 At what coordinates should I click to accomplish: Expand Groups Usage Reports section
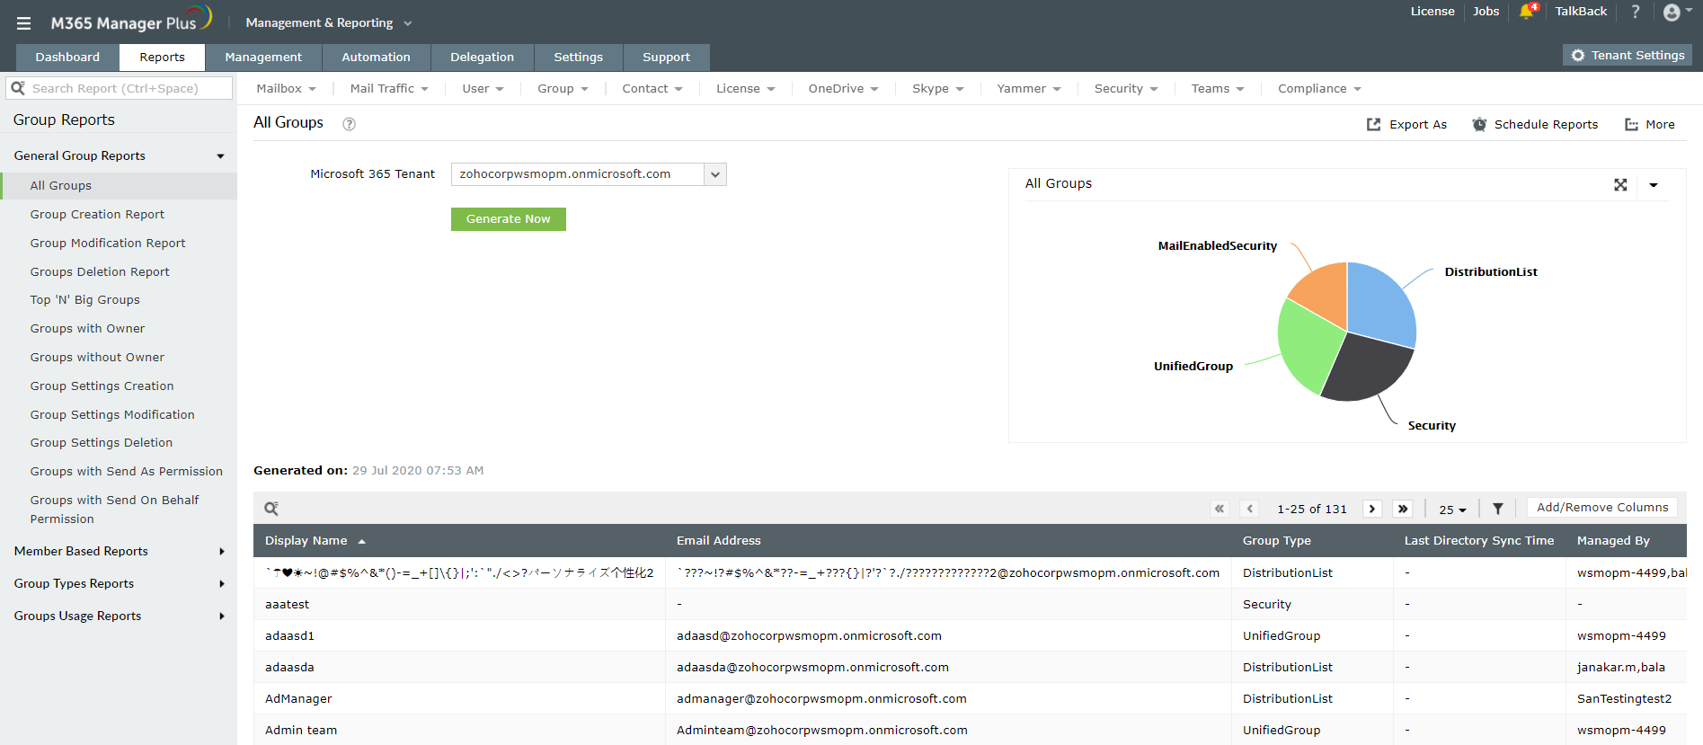click(x=222, y=616)
